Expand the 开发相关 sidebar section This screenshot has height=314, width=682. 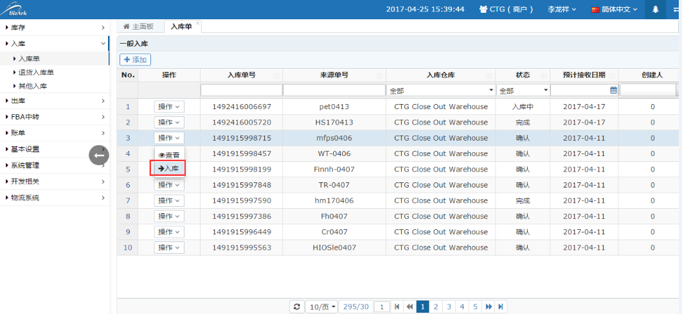(55, 182)
